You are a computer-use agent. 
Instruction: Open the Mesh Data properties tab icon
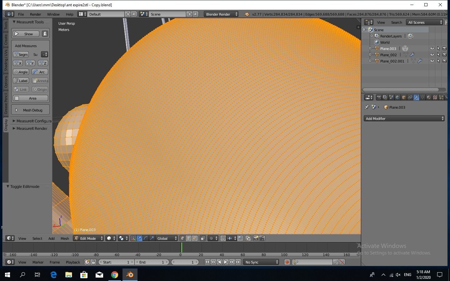point(422,98)
